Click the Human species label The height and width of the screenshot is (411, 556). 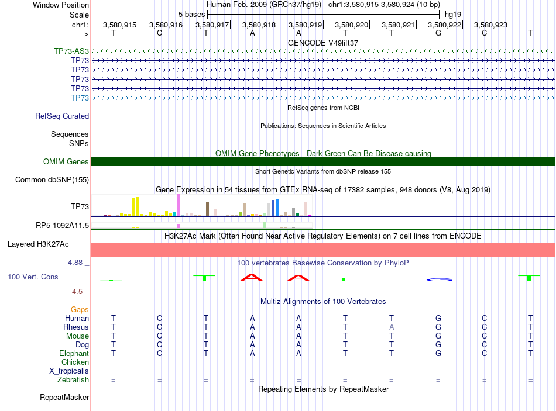pyautogui.click(x=77, y=319)
